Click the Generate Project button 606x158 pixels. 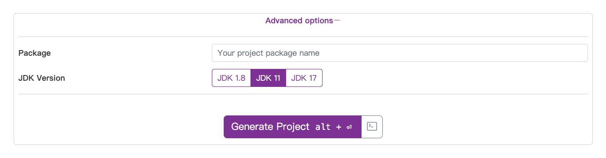click(x=293, y=127)
